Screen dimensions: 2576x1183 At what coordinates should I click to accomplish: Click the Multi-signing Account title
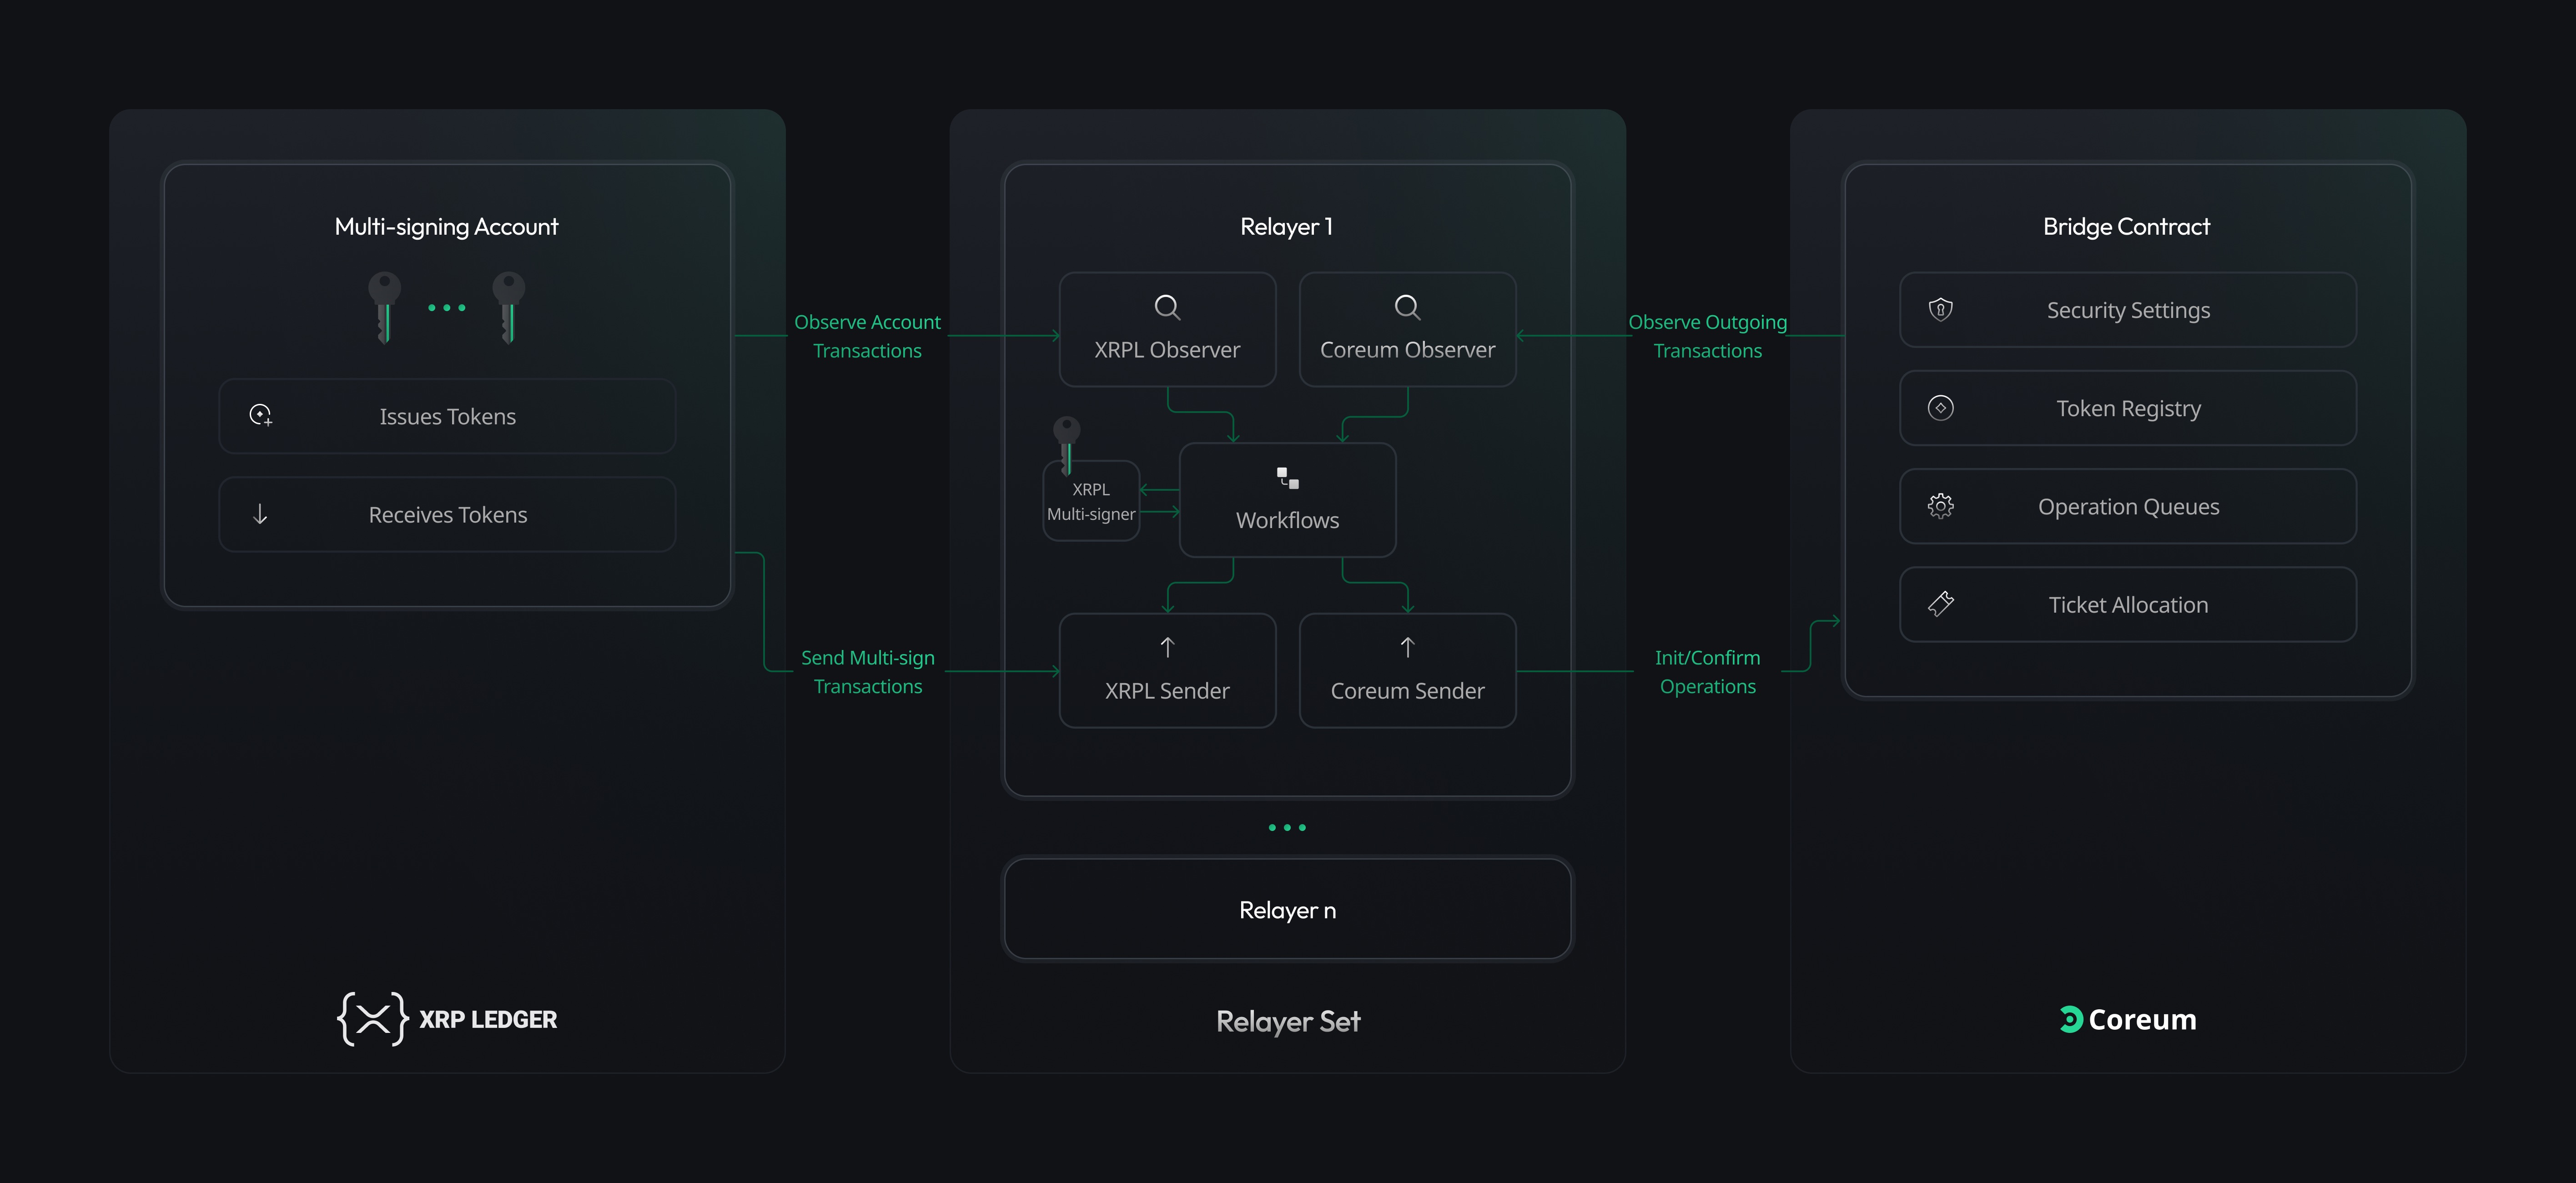(x=446, y=227)
